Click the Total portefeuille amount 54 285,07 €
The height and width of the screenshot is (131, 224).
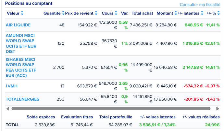coord(112,125)
